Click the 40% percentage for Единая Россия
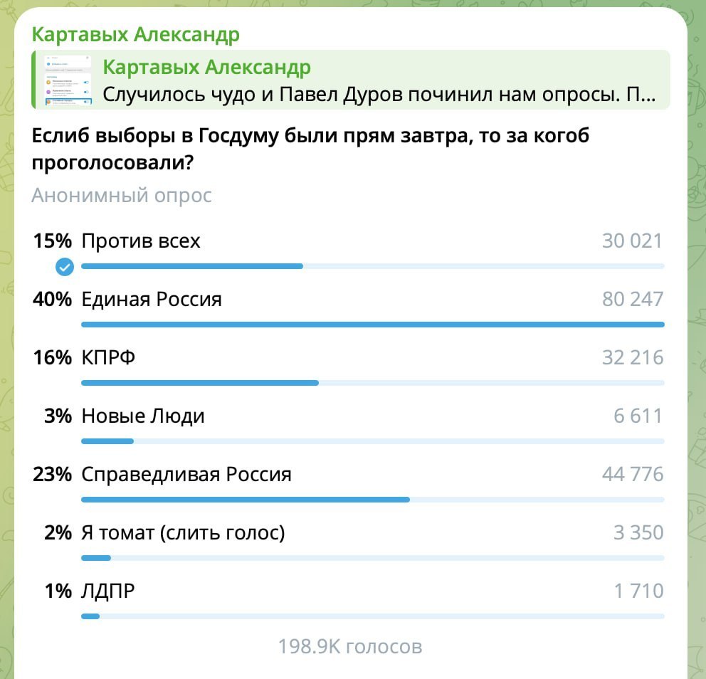The width and height of the screenshot is (706, 679). 52,300
